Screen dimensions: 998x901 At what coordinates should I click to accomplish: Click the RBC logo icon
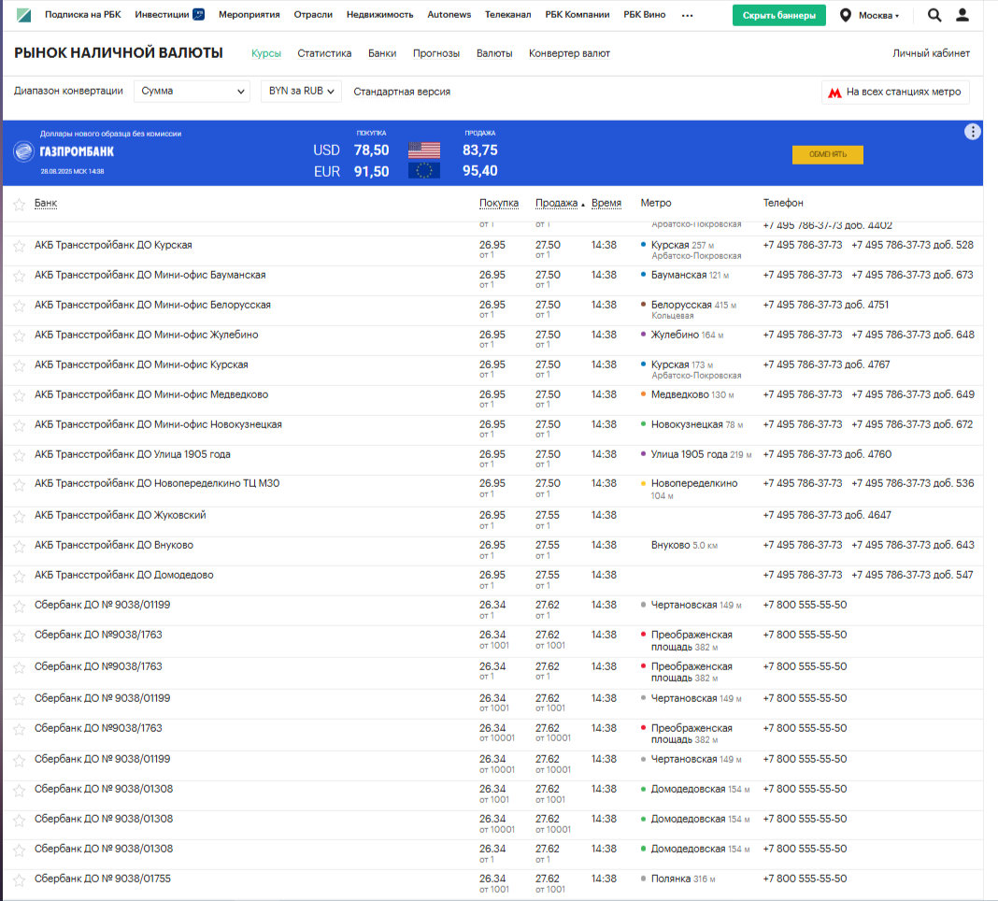tap(23, 15)
